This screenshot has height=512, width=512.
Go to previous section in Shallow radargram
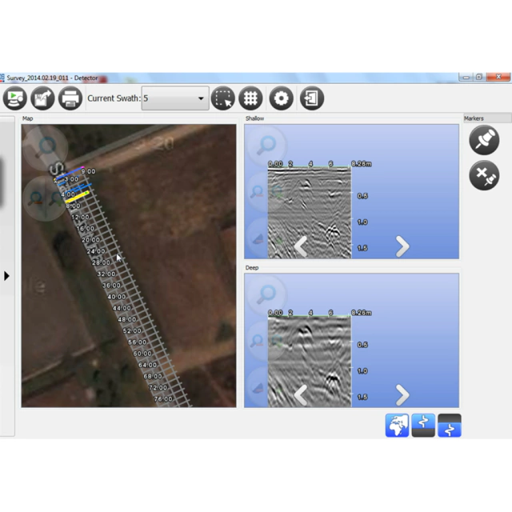(301, 246)
